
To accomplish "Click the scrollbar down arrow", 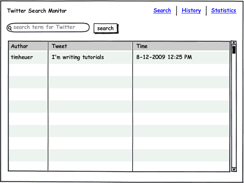I will coord(234,169).
